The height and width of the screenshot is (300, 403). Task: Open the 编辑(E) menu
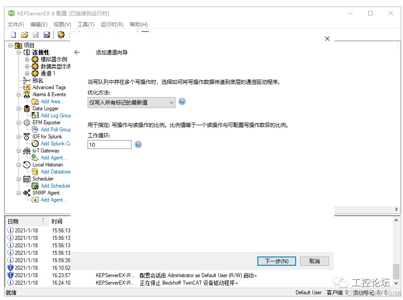click(39, 25)
